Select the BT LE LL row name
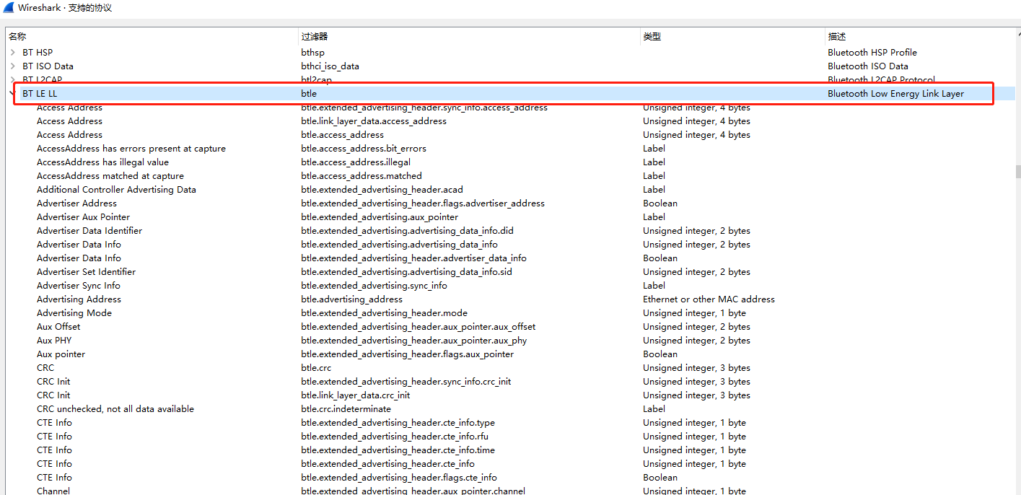 point(40,94)
